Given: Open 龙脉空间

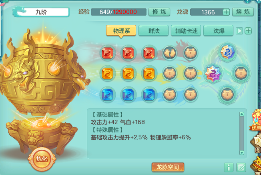Looking at the screenshot, I should coord(168,167).
